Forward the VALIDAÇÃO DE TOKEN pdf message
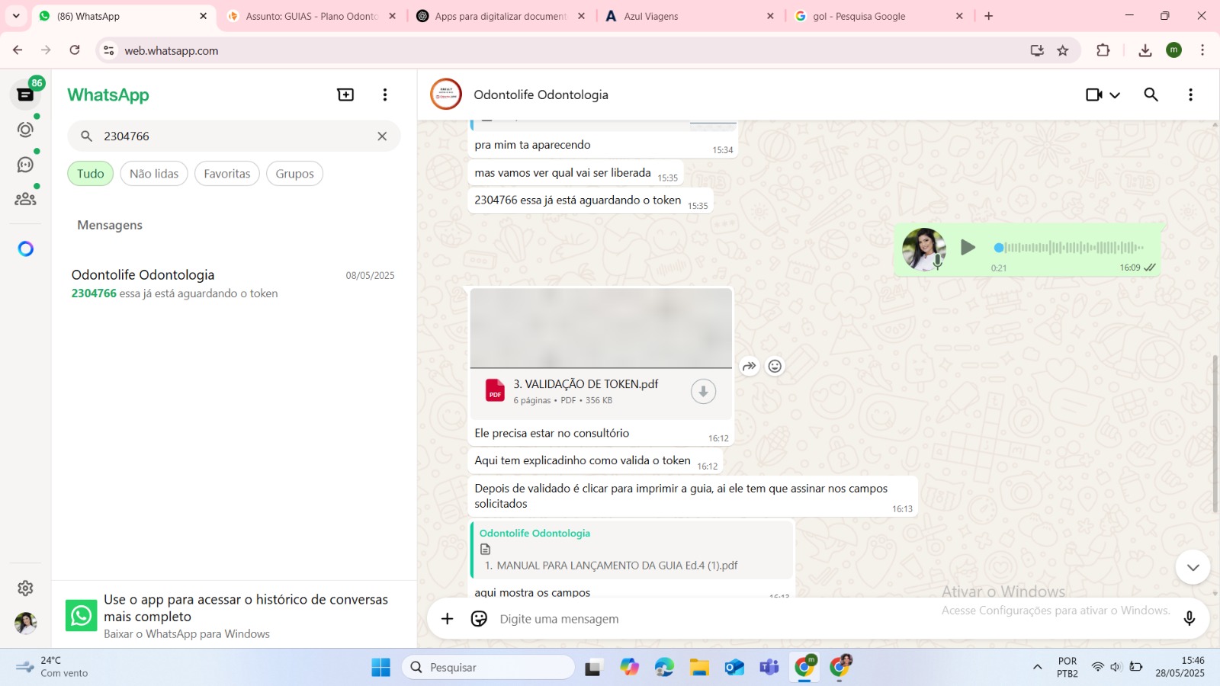The image size is (1220, 686). pyautogui.click(x=750, y=367)
